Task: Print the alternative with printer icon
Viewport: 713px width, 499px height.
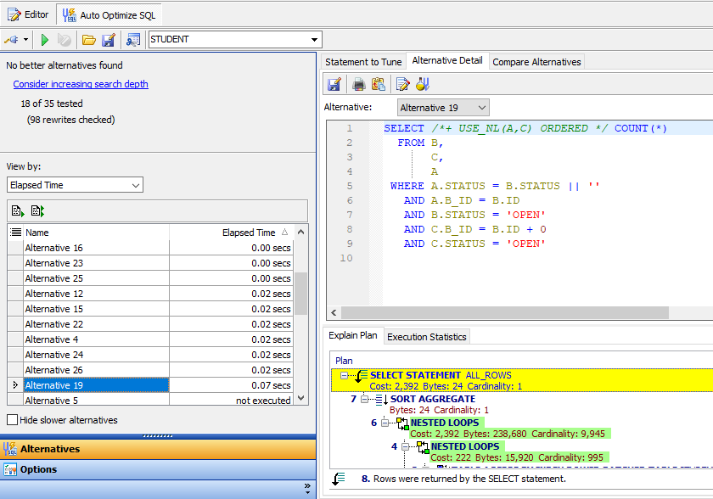Action: (x=359, y=84)
